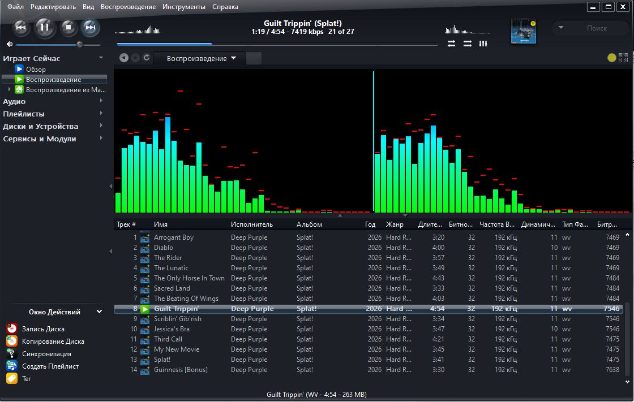
Task: Click the Burn Disc icon (Запись Диска)
Action: click(x=12, y=328)
